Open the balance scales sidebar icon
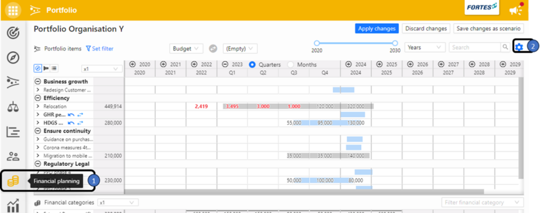 [13, 107]
